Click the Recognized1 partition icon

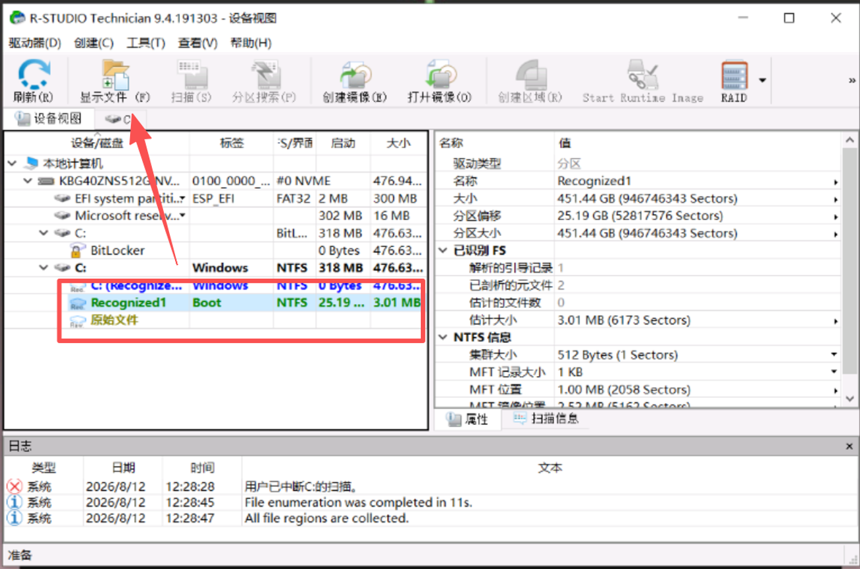tap(78, 303)
